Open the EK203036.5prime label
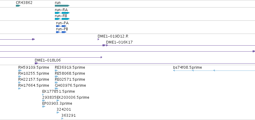Screen dimensions: 255x120 pyautogui.click(x=73, y=97)
